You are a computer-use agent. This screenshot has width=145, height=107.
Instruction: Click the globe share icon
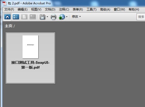(x=62, y=17)
